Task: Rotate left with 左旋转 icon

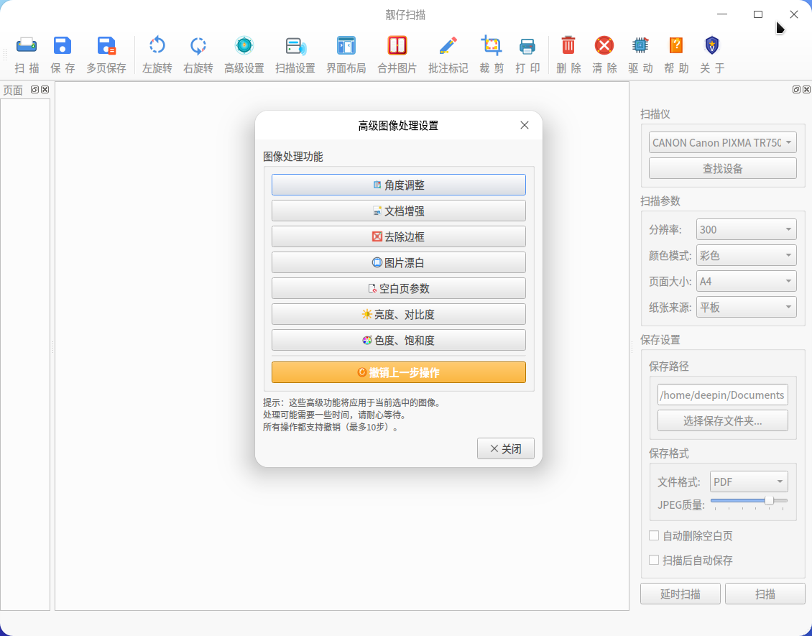Action: coord(157,45)
